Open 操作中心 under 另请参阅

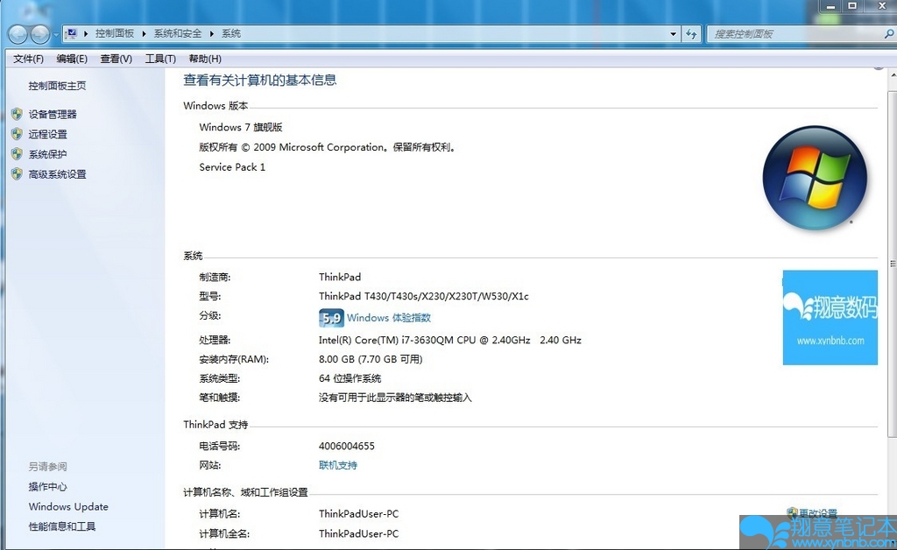pyautogui.click(x=48, y=487)
